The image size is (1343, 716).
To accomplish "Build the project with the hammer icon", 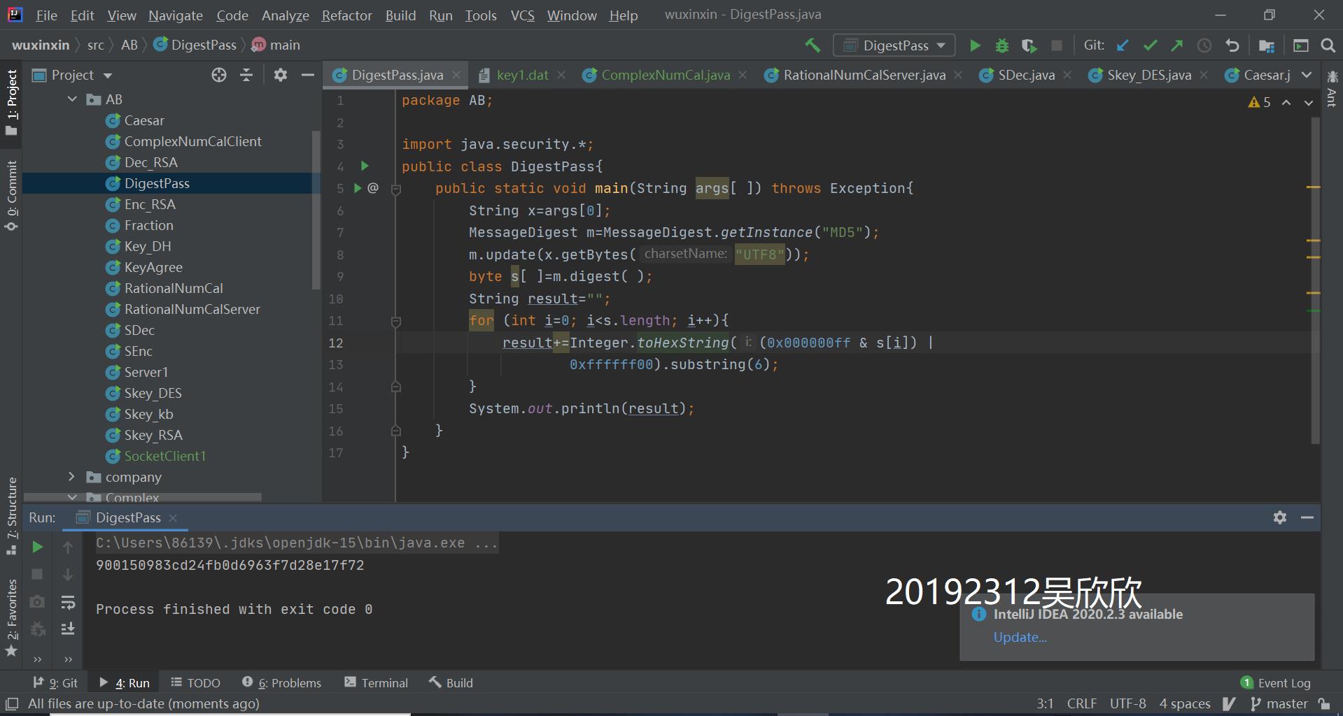I will coord(813,45).
